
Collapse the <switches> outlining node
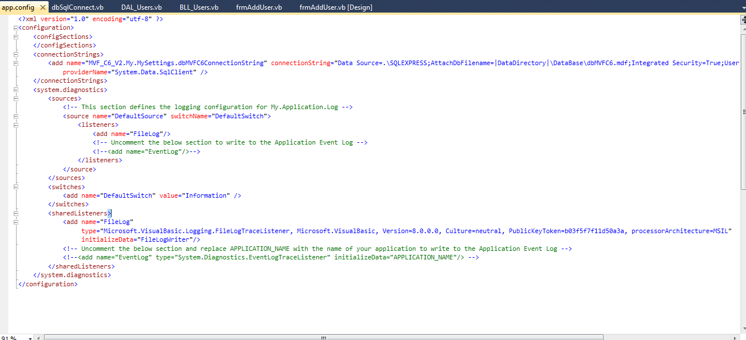[x=16, y=187]
